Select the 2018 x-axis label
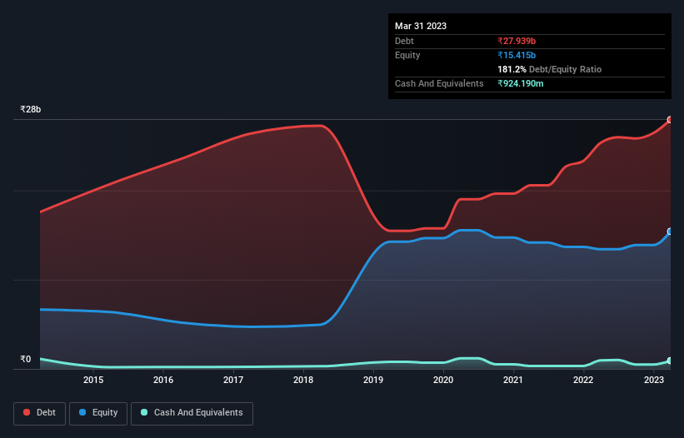Screen dimensions: 684x438 coord(303,380)
